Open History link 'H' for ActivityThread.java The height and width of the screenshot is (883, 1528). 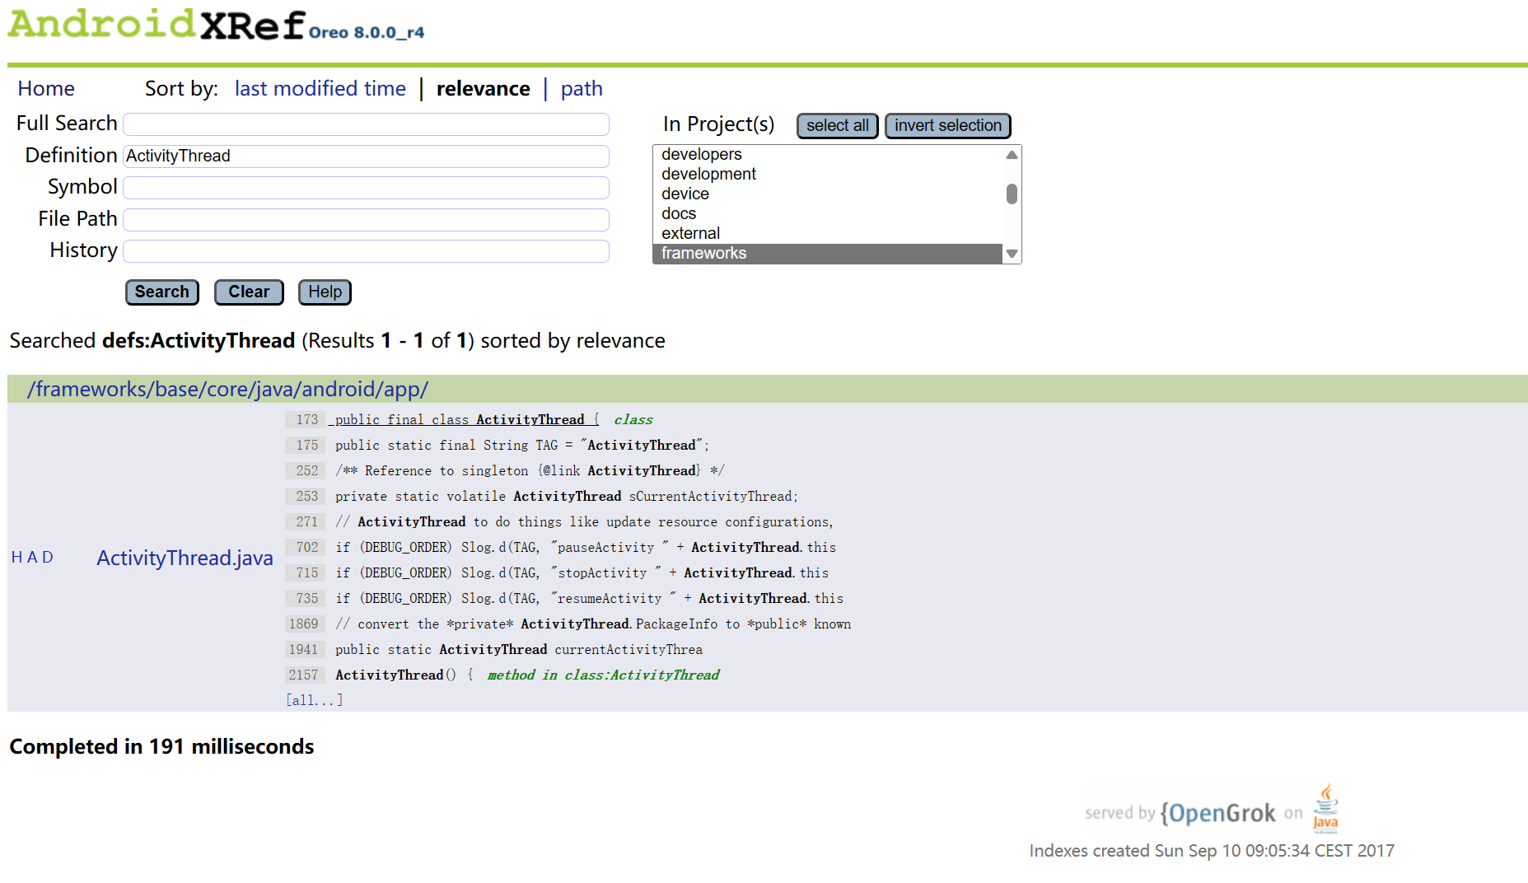pos(16,558)
